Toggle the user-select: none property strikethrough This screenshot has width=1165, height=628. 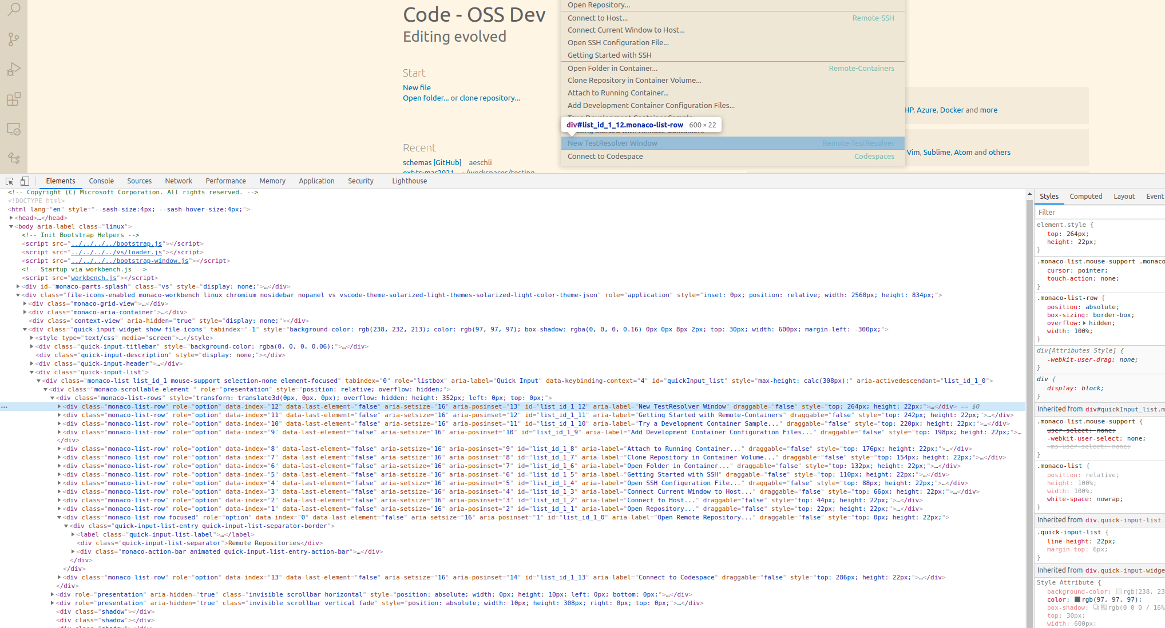coord(1068,430)
